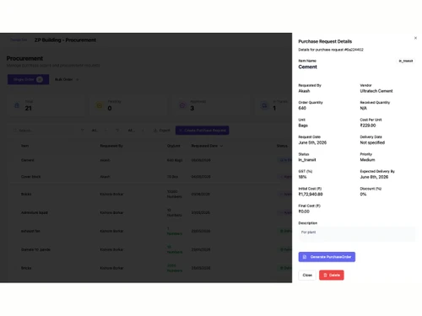Viewport: 422px width, 316px height.
Task: Click the Pending card icon beside 0
Action: coord(100,105)
